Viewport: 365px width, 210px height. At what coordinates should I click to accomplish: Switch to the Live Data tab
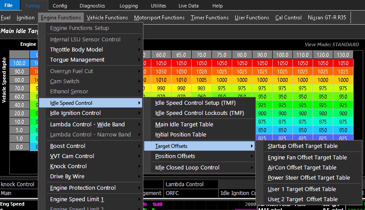(x=188, y=6)
